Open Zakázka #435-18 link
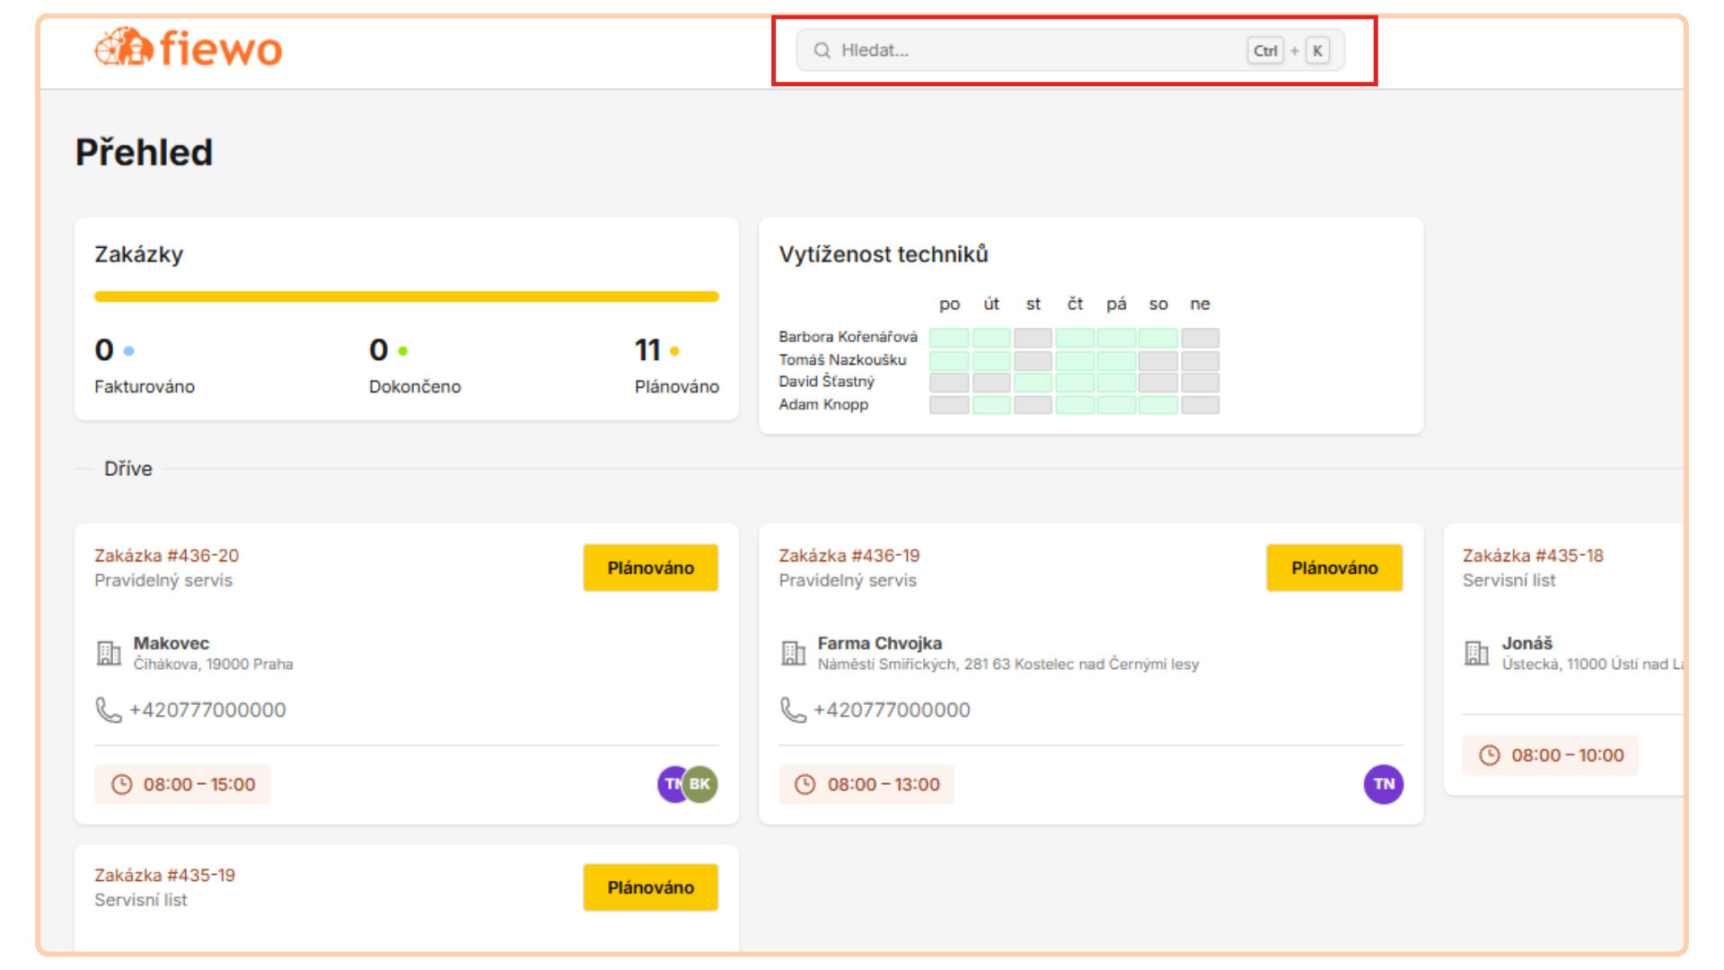This screenshot has height=970, width=1724. [x=1533, y=555]
